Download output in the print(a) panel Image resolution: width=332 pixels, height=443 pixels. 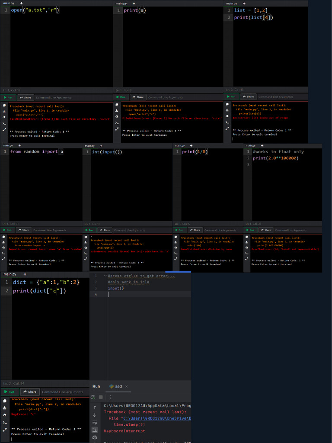point(117,110)
